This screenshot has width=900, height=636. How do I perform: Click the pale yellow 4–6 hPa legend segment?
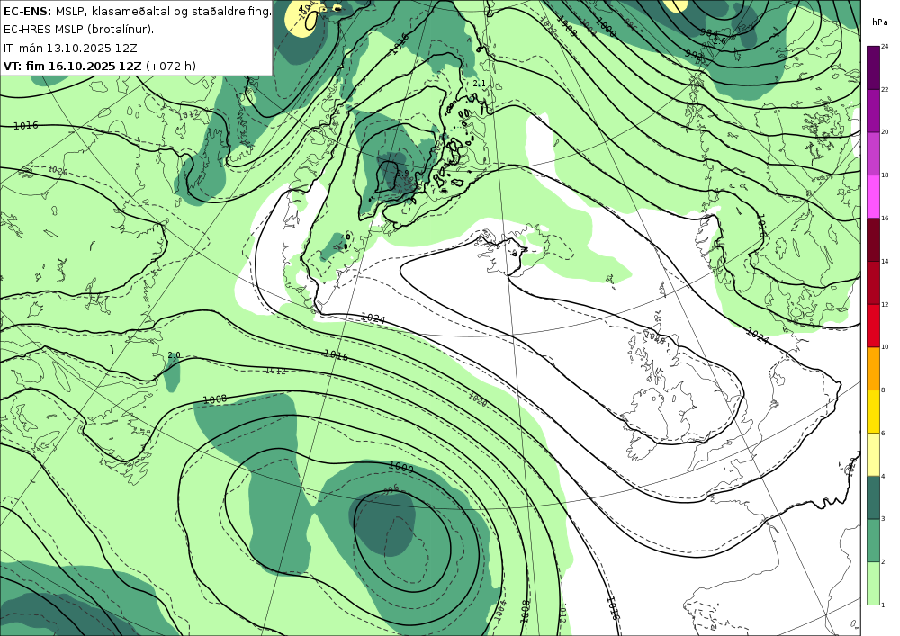pos(873,454)
